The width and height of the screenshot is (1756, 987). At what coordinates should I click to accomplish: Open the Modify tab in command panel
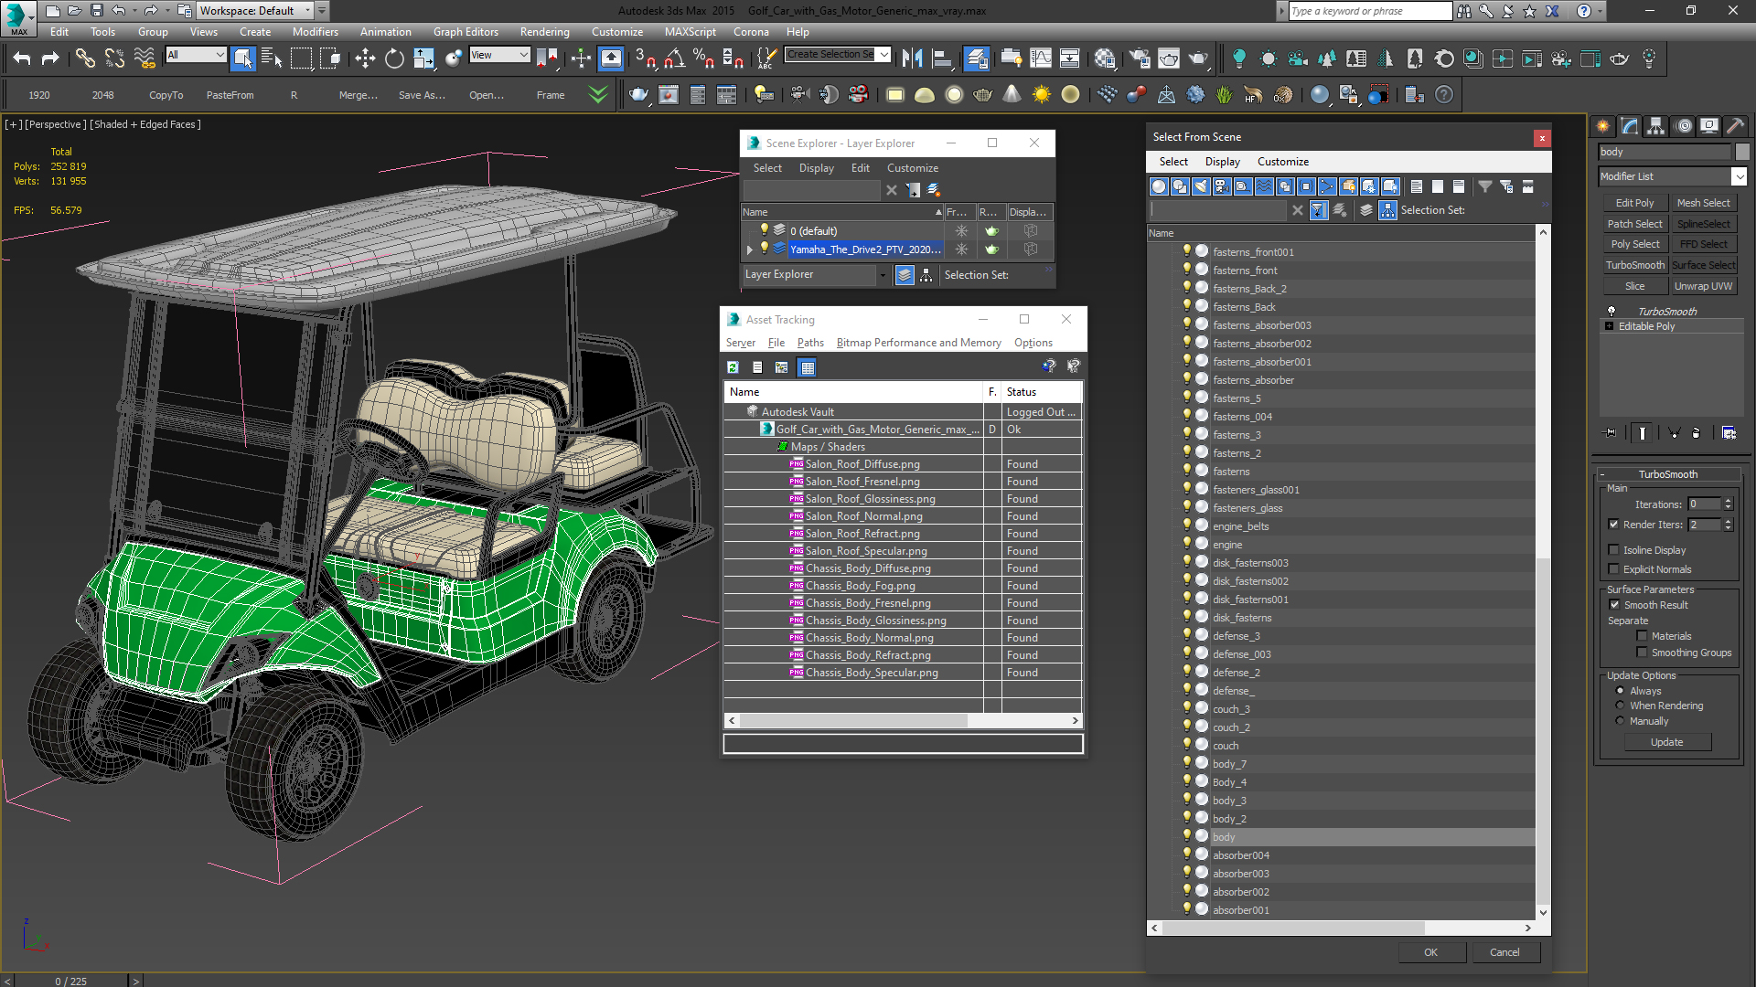[x=1630, y=126]
